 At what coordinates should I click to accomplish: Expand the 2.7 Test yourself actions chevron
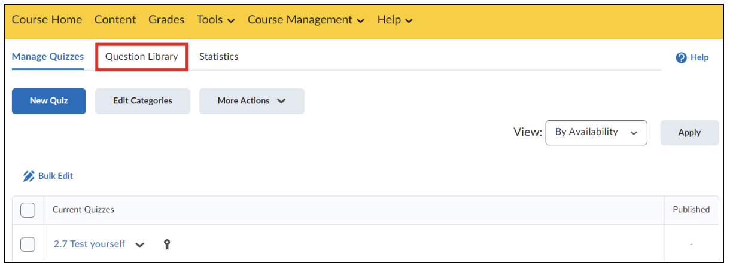139,244
